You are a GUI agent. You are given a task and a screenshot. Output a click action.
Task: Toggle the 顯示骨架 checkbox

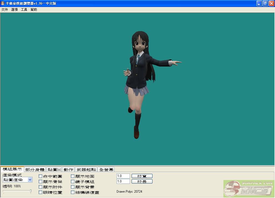click(41, 182)
